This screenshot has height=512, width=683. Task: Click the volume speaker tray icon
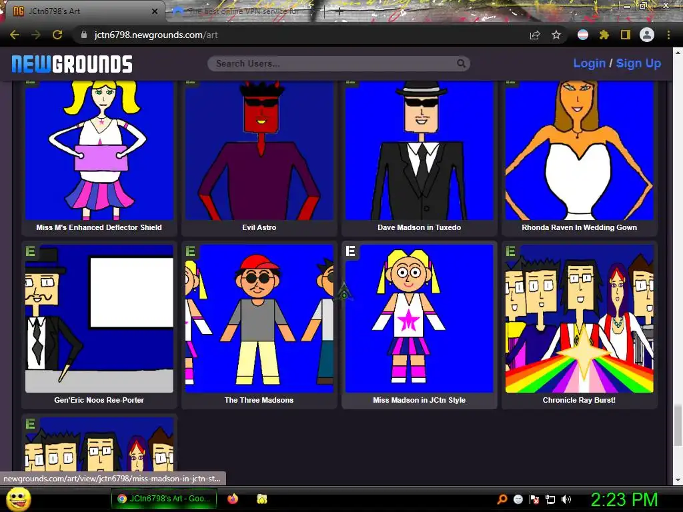(566, 499)
